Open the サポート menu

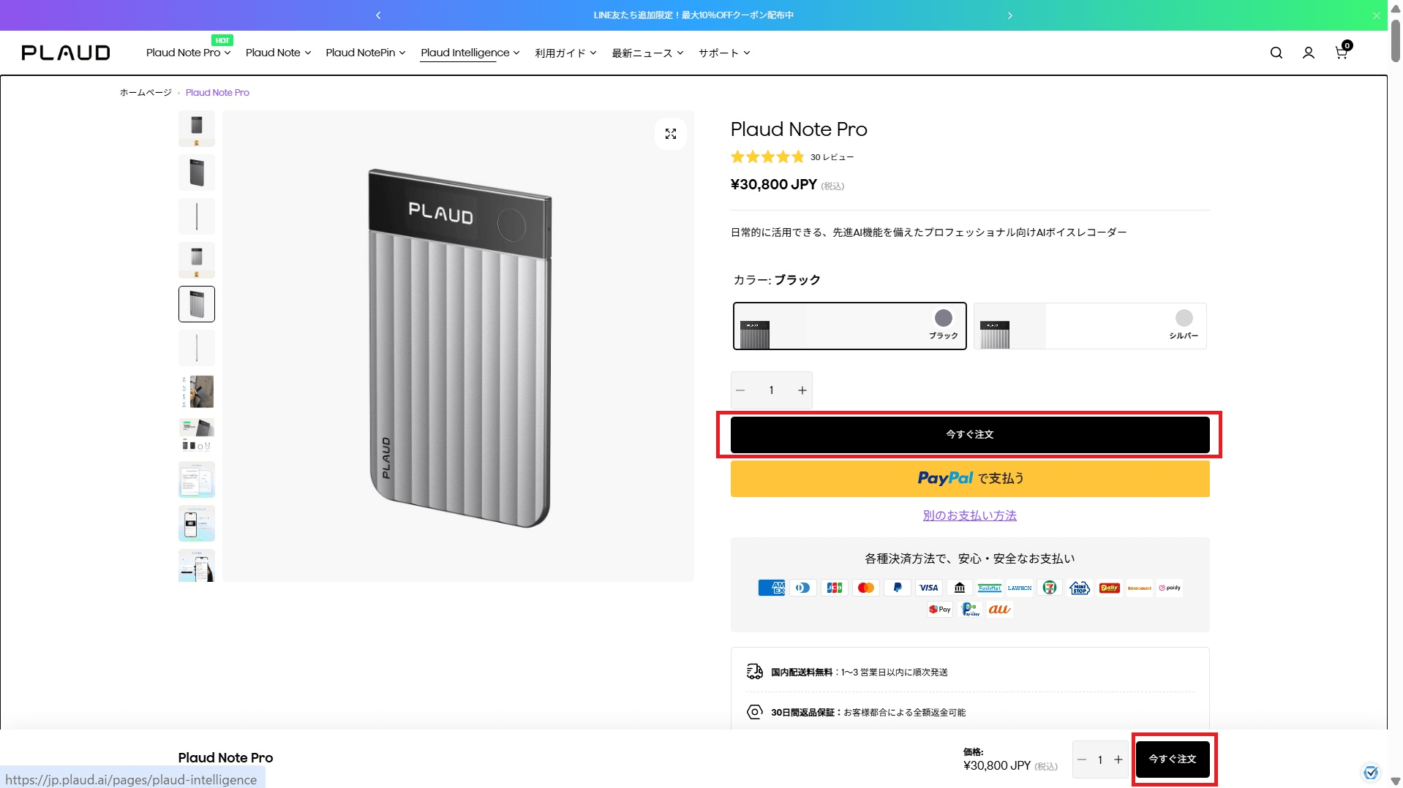click(x=723, y=53)
